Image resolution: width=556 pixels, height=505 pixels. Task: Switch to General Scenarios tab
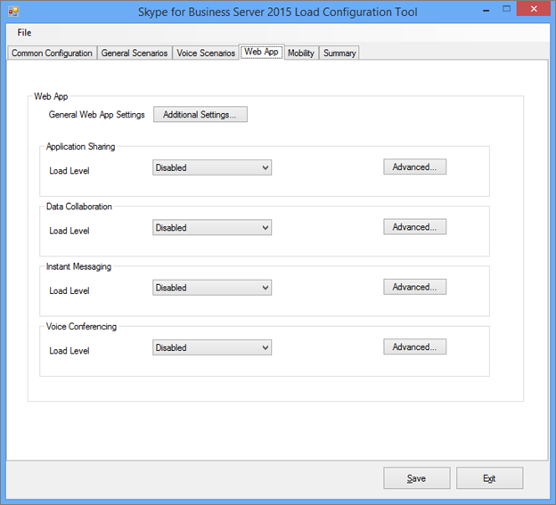(x=135, y=53)
